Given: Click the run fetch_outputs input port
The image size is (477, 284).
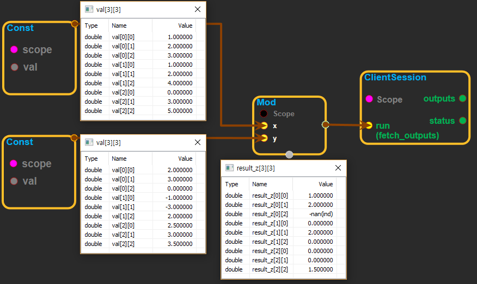Looking at the screenshot, I should coord(369,125).
